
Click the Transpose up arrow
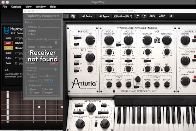(51, 81)
